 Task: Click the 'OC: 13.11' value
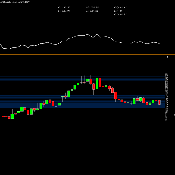(120, 8)
